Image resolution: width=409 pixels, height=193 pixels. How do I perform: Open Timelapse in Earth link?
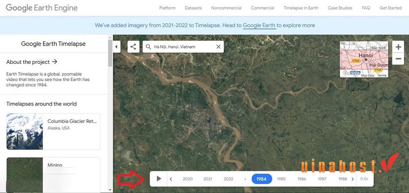pyautogui.click(x=301, y=8)
